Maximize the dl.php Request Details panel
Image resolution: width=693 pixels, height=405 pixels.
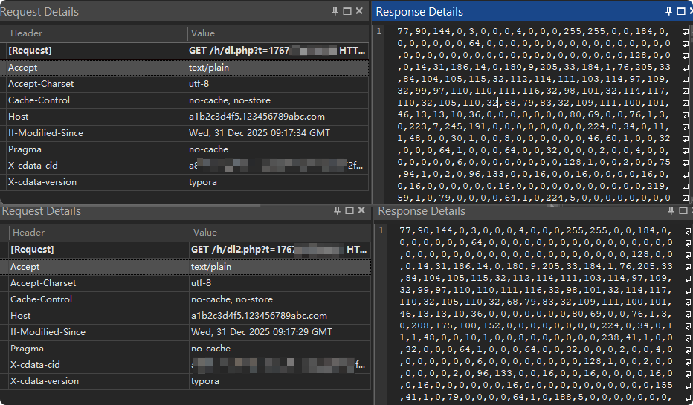pos(347,11)
